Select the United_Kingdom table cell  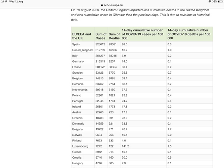coord(83,50)
